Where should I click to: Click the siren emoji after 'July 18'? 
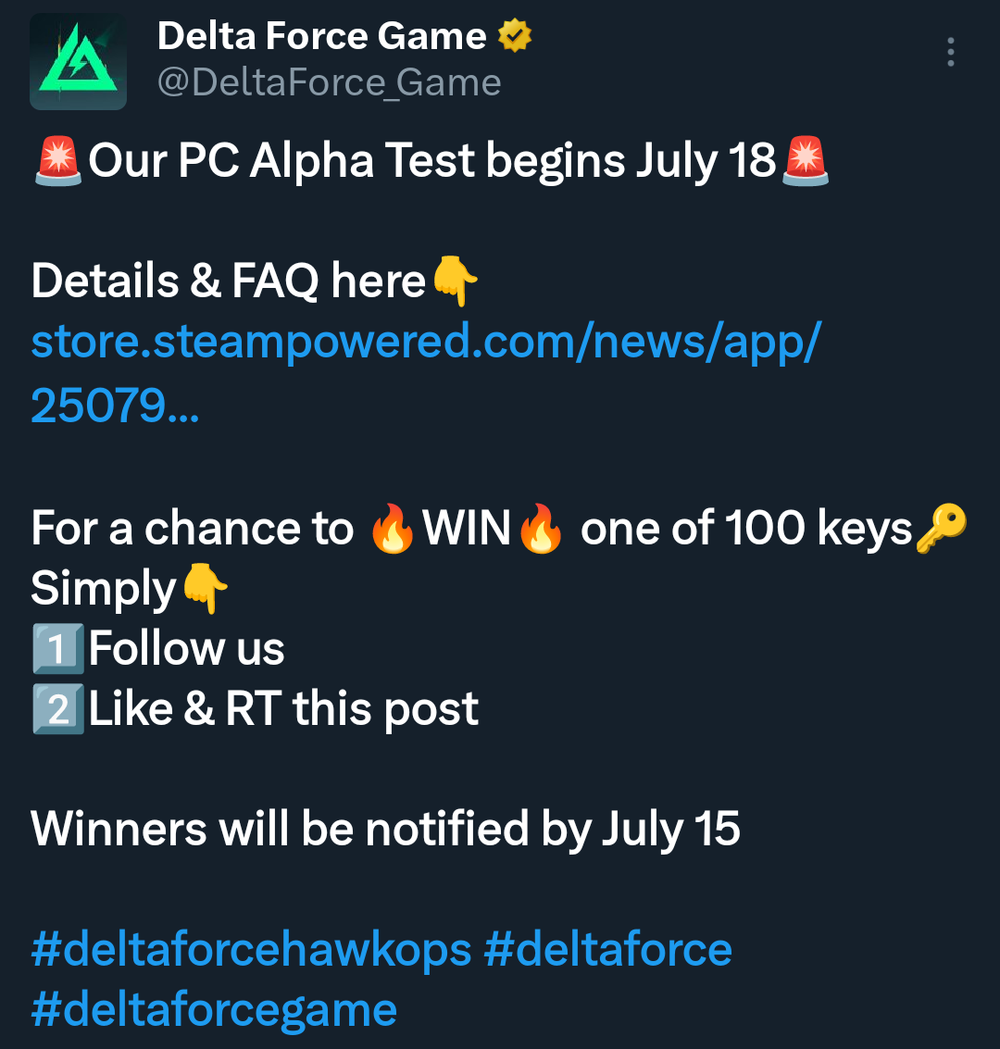[806, 160]
